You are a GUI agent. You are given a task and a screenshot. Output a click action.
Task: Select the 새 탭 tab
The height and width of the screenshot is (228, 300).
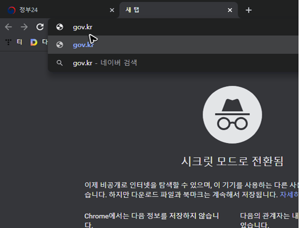point(178,10)
